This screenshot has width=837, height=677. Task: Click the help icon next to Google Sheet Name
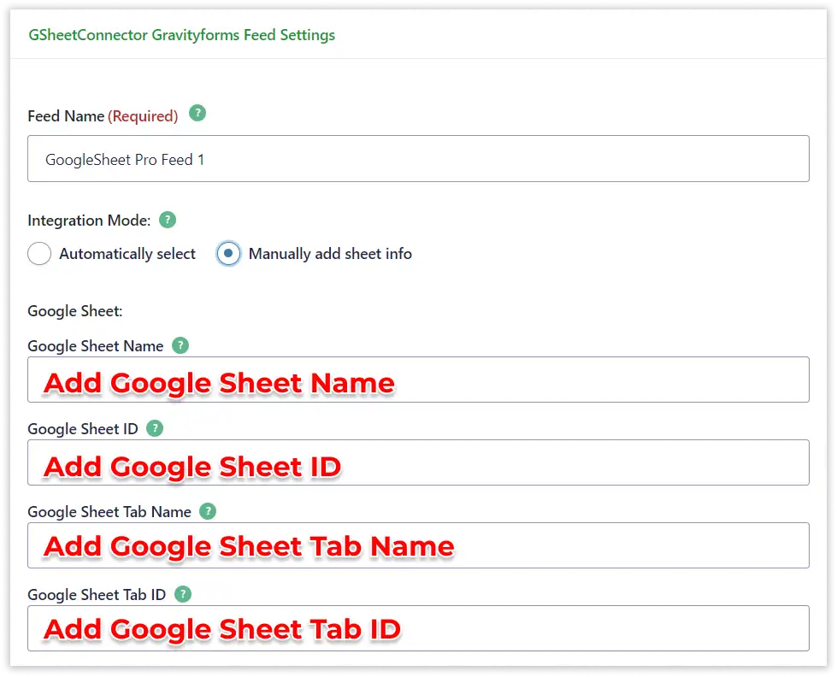[180, 345]
